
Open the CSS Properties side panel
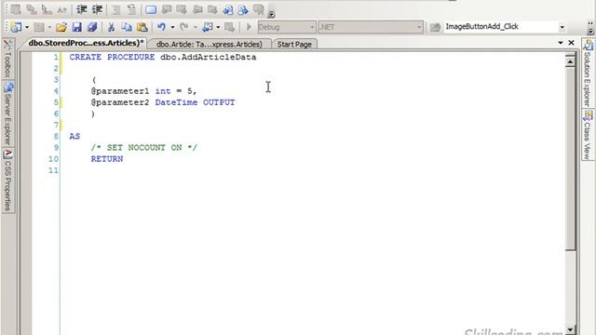7,181
